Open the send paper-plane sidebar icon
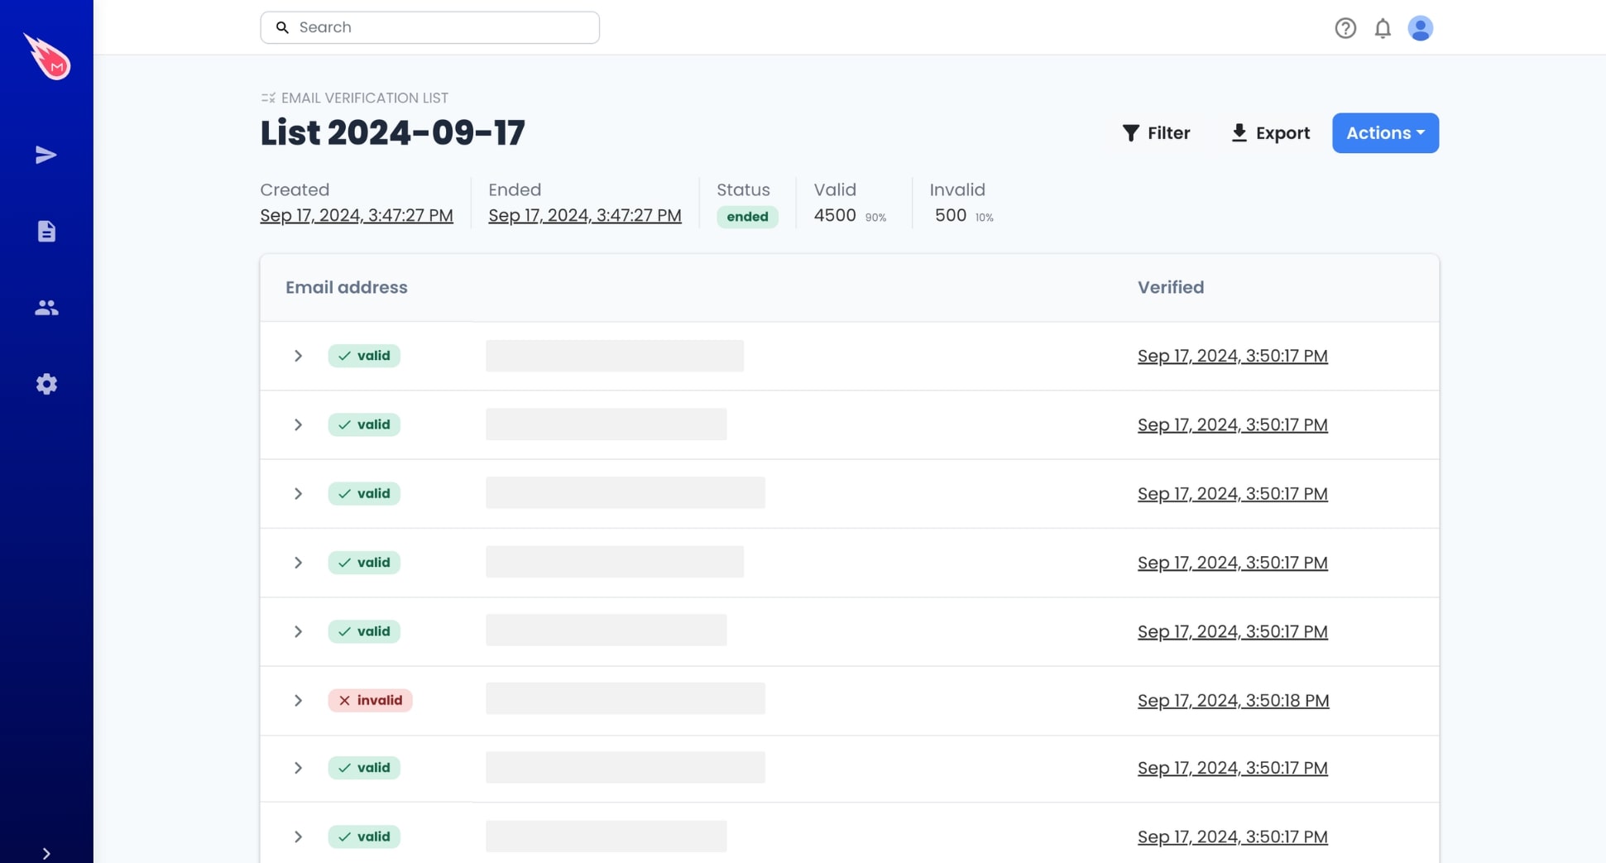The width and height of the screenshot is (1606, 863). [x=46, y=155]
